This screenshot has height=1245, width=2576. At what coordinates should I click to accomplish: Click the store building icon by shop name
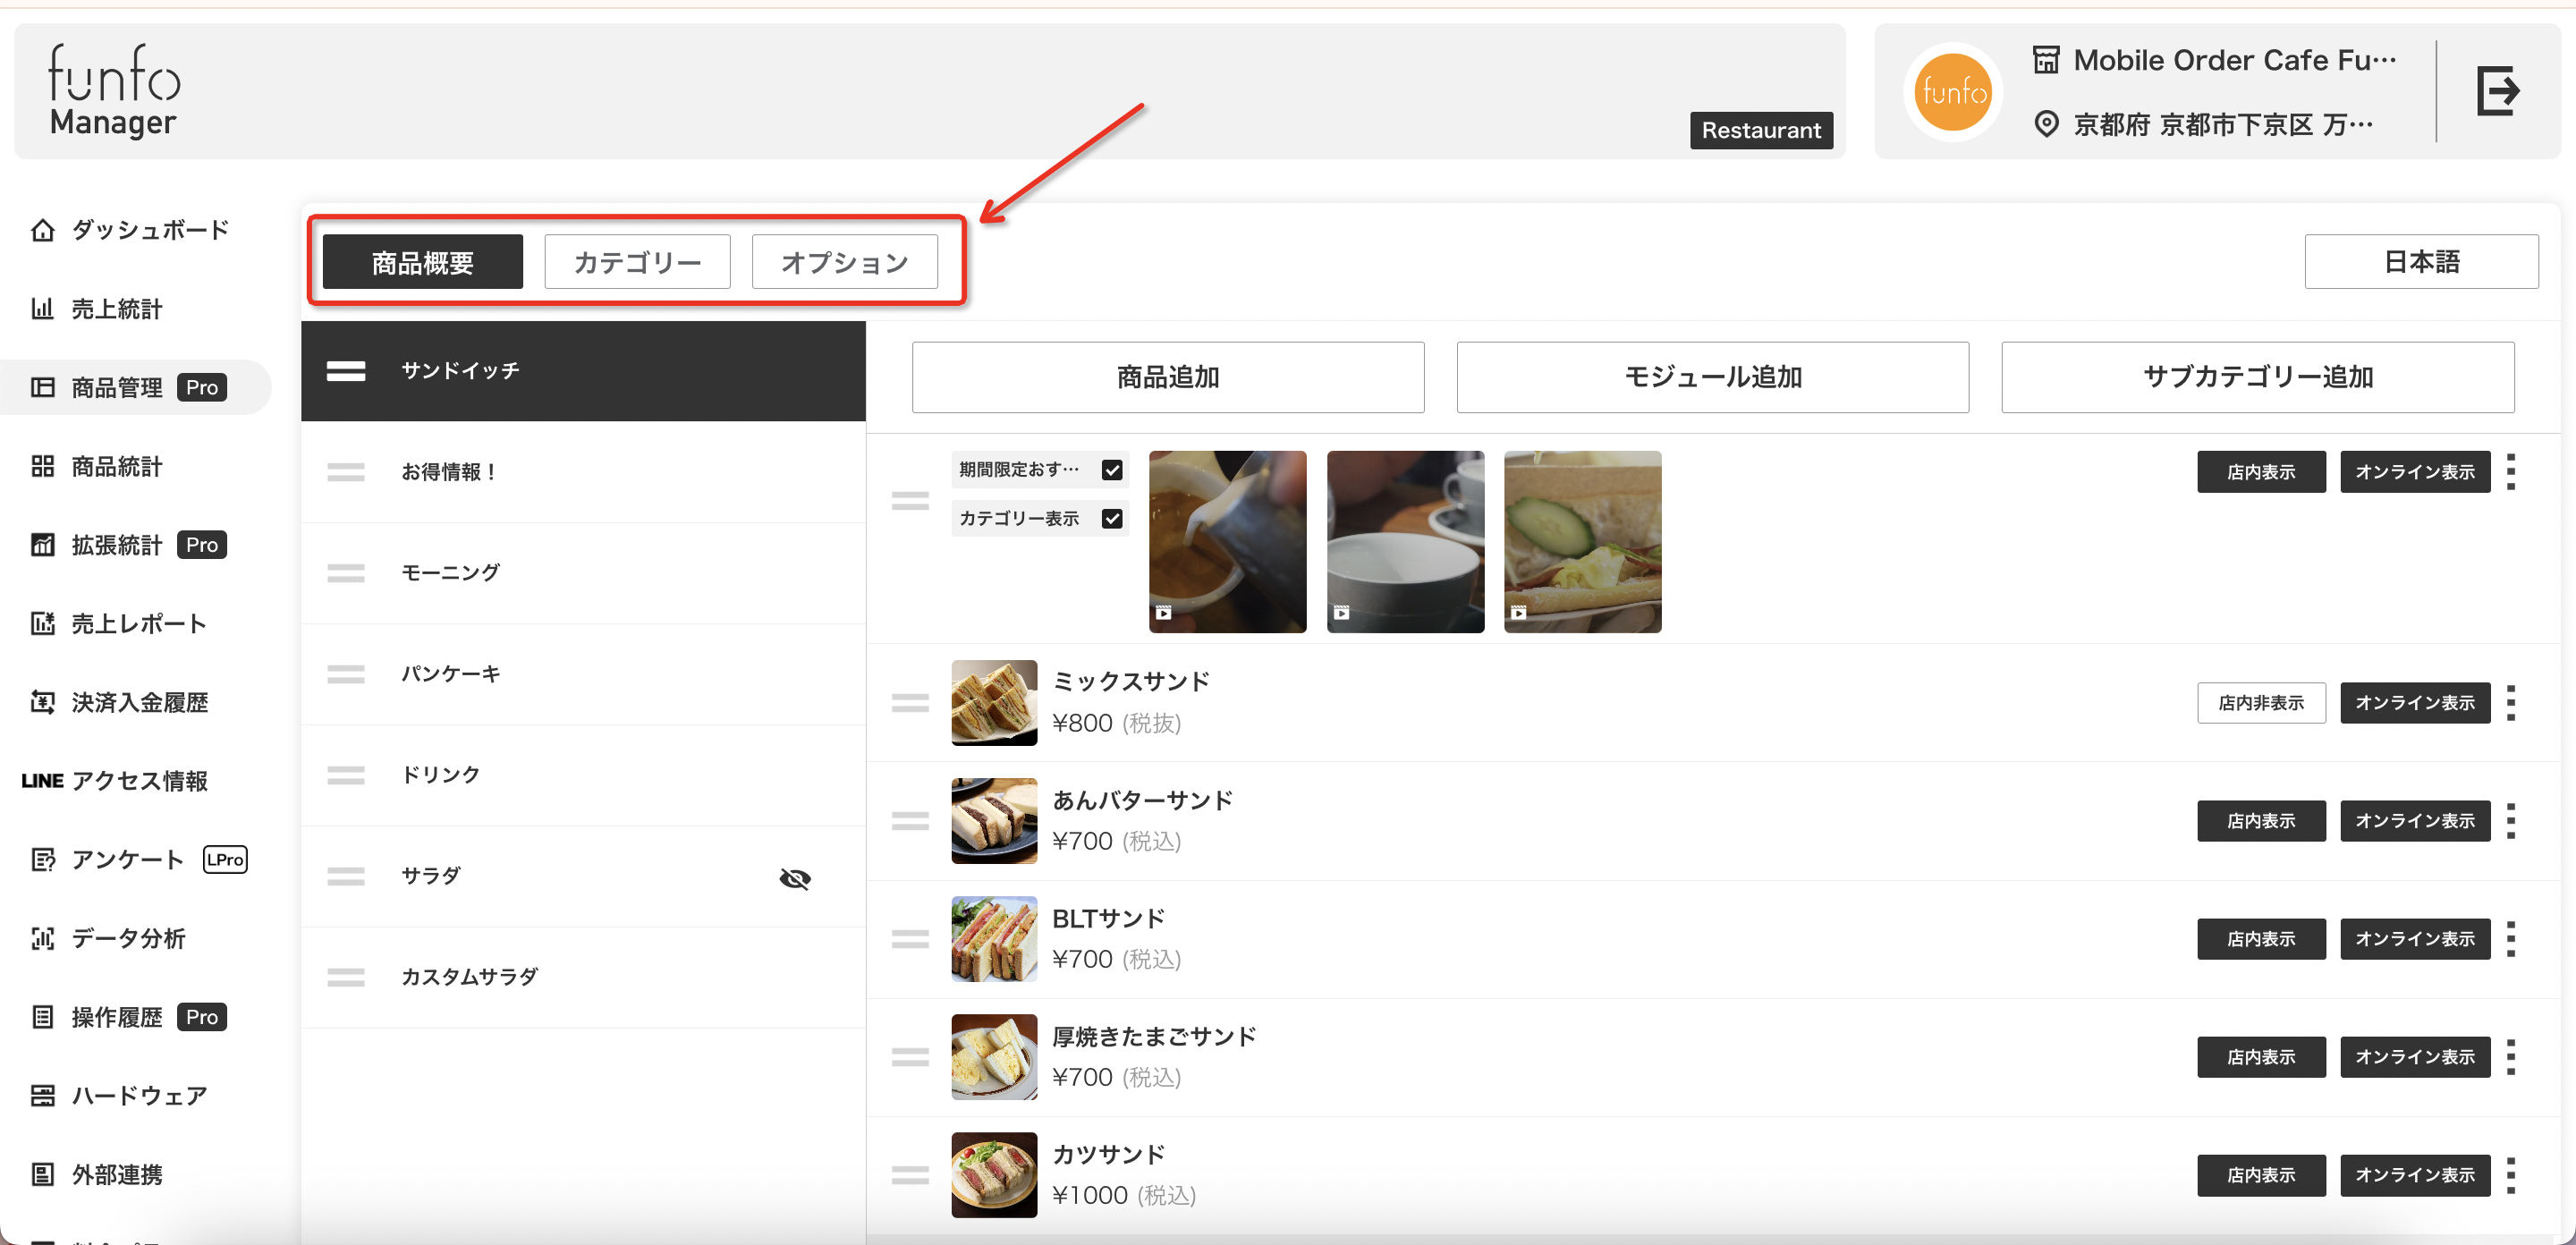coord(2046,60)
